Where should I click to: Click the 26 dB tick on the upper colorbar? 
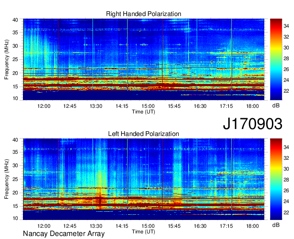286,69
